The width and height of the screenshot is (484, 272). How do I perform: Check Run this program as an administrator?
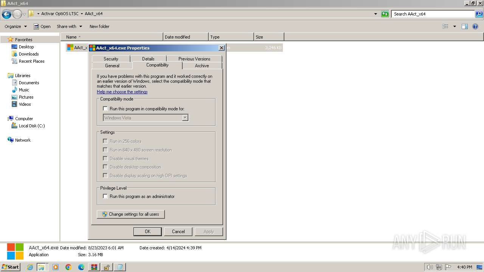click(105, 196)
